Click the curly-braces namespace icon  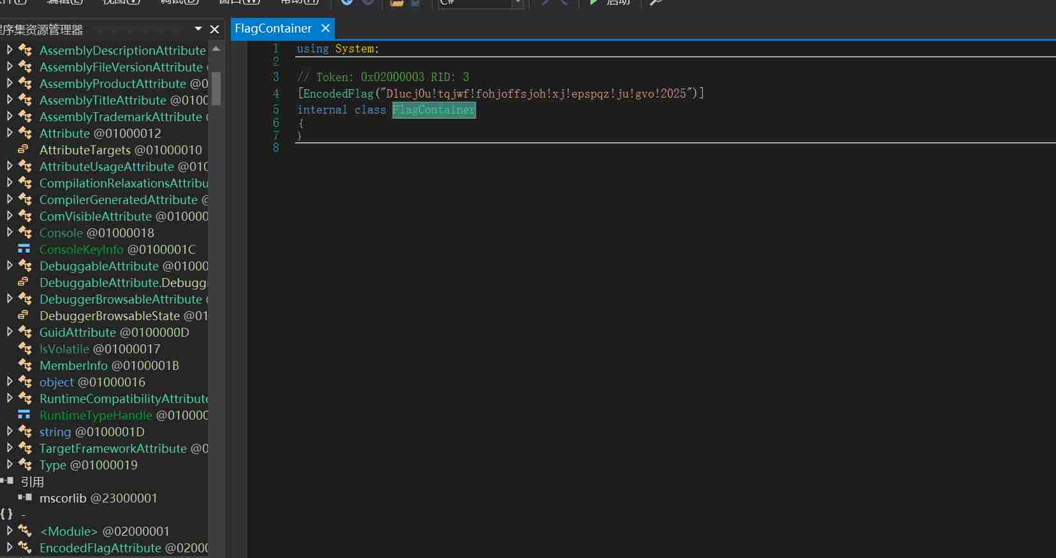6,514
